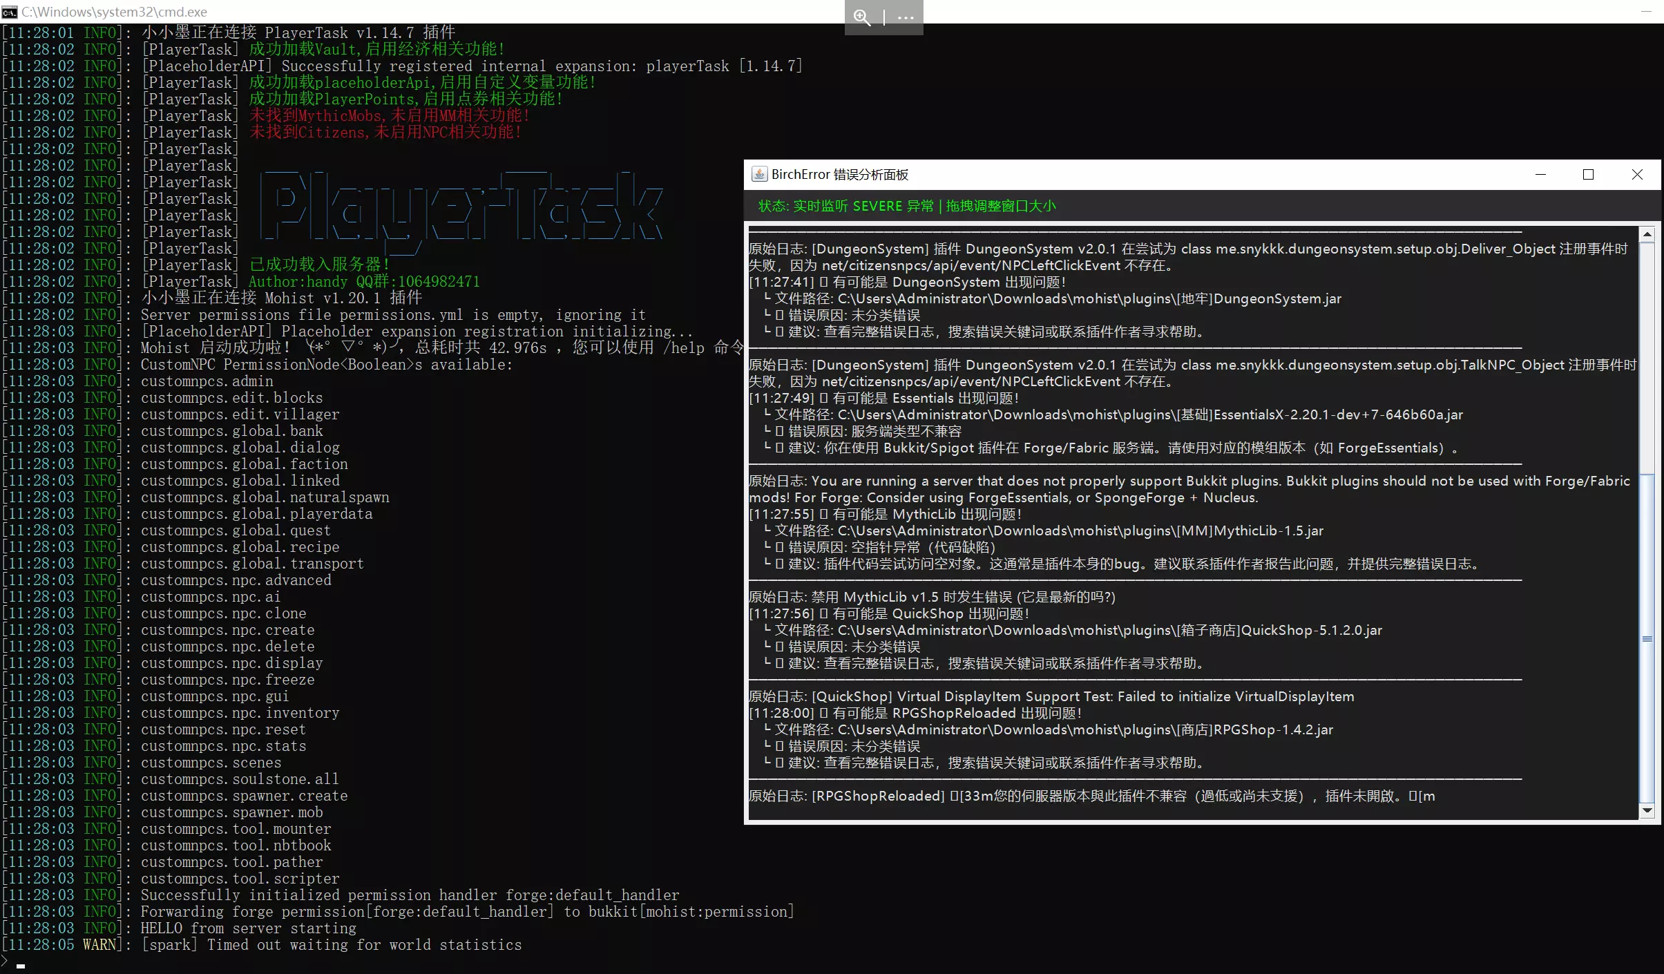Maximize the BirchError window
The image size is (1664, 974).
(x=1588, y=175)
